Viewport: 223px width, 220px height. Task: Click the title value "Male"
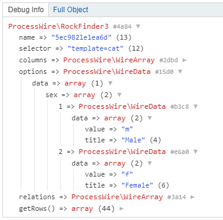[x=133, y=140]
